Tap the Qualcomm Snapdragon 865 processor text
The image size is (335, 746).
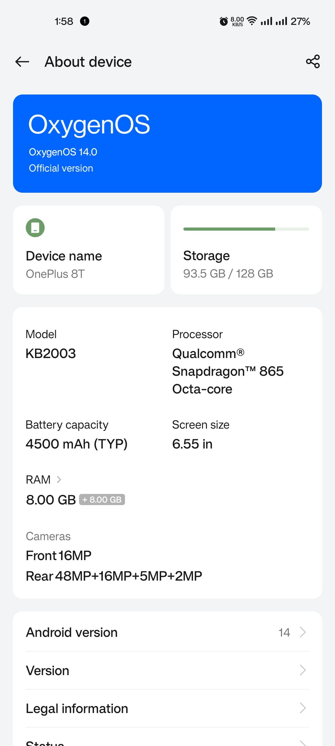tap(228, 371)
